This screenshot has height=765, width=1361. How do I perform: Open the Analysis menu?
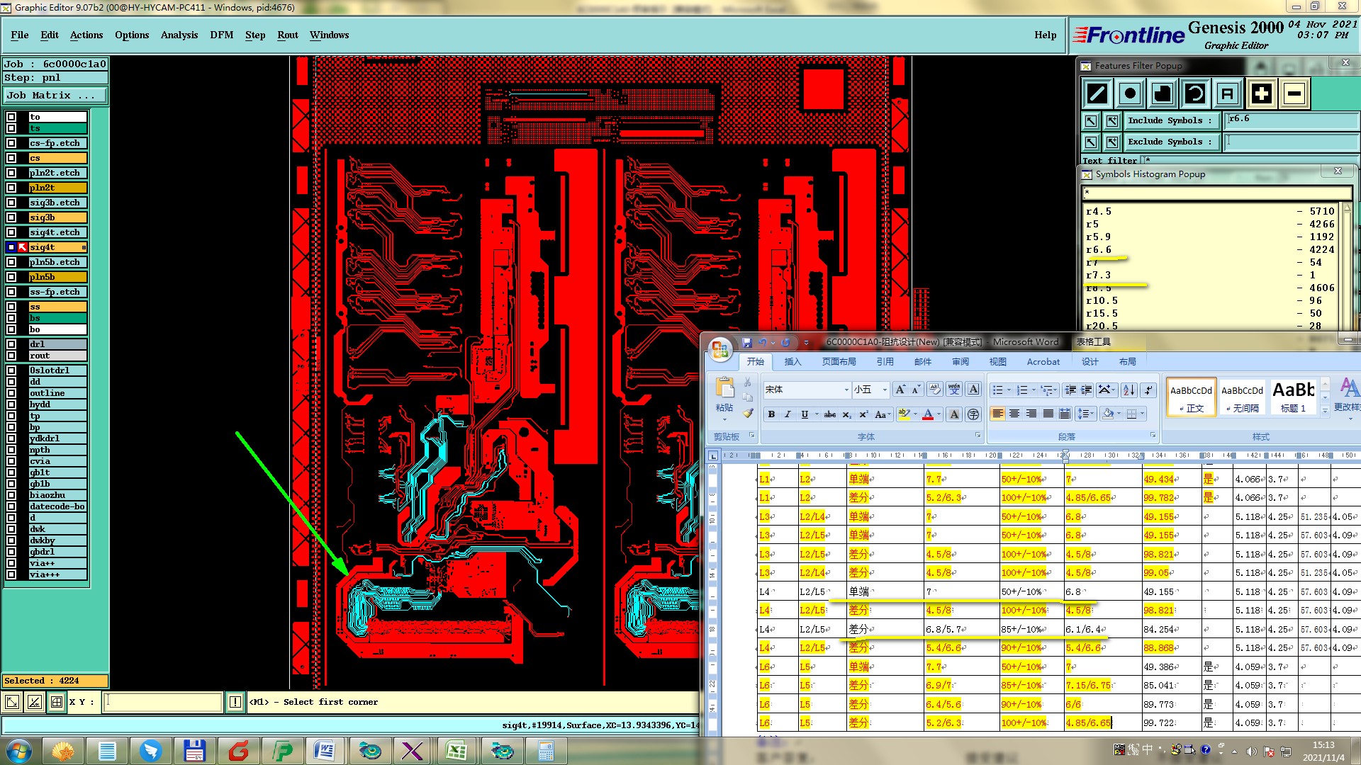coord(179,35)
